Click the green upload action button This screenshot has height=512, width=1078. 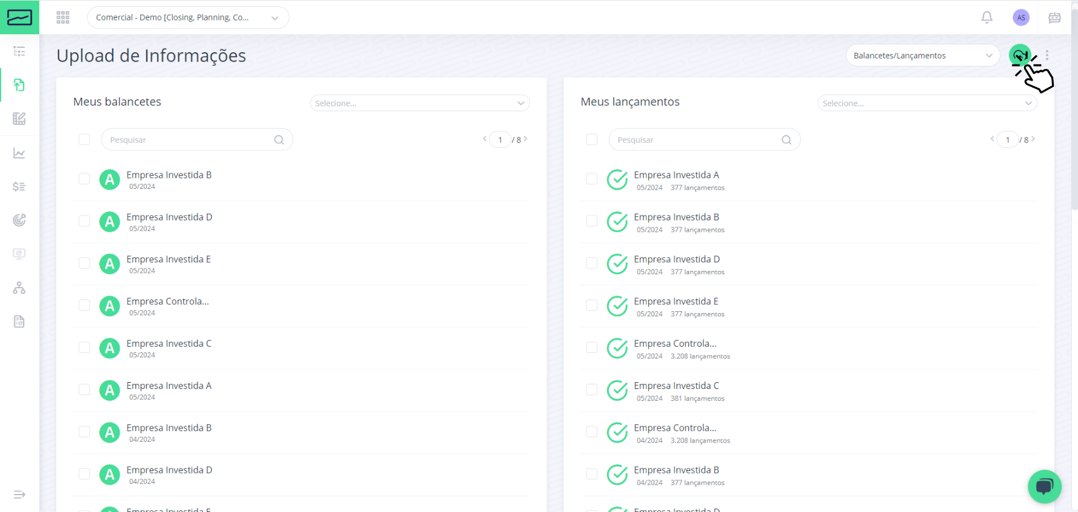(x=1020, y=55)
